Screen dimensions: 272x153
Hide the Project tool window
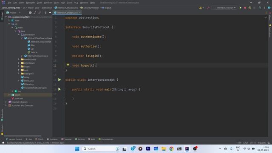[x=50, y=13]
